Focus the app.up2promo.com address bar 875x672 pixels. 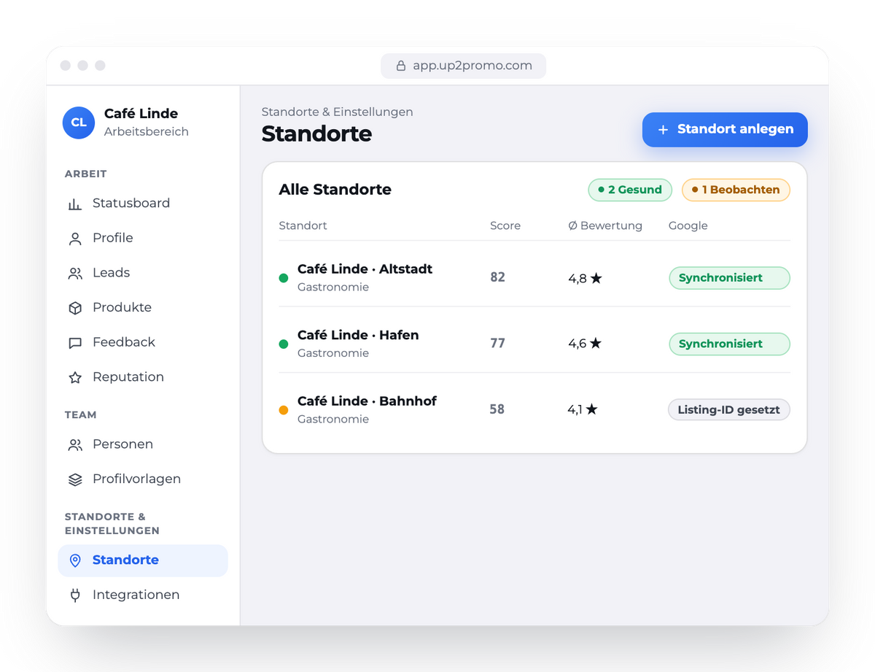[x=463, y=66]
